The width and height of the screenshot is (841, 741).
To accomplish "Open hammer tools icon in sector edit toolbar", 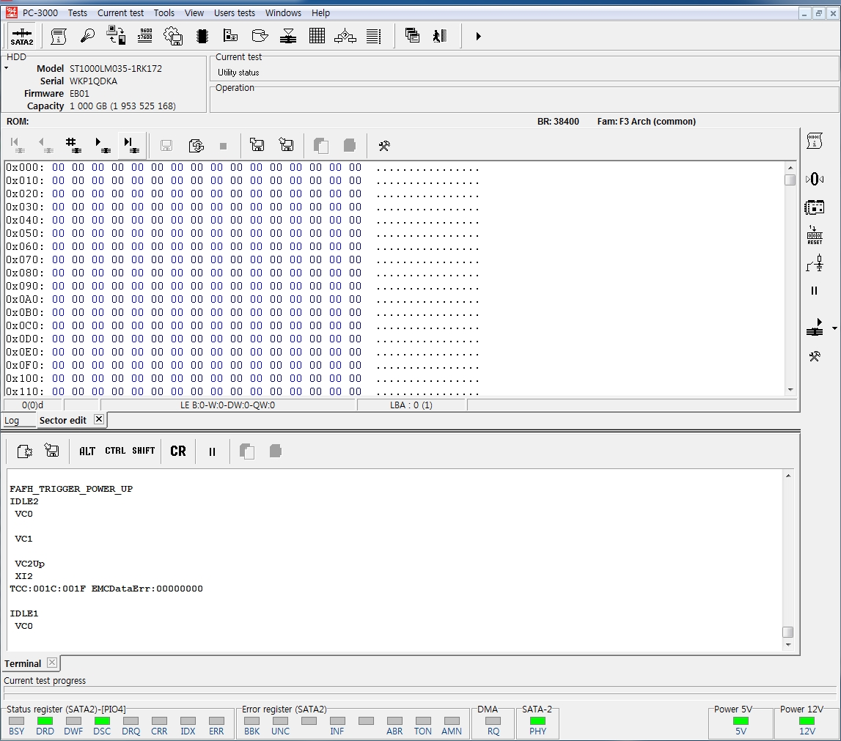I will tap(383, 146).
